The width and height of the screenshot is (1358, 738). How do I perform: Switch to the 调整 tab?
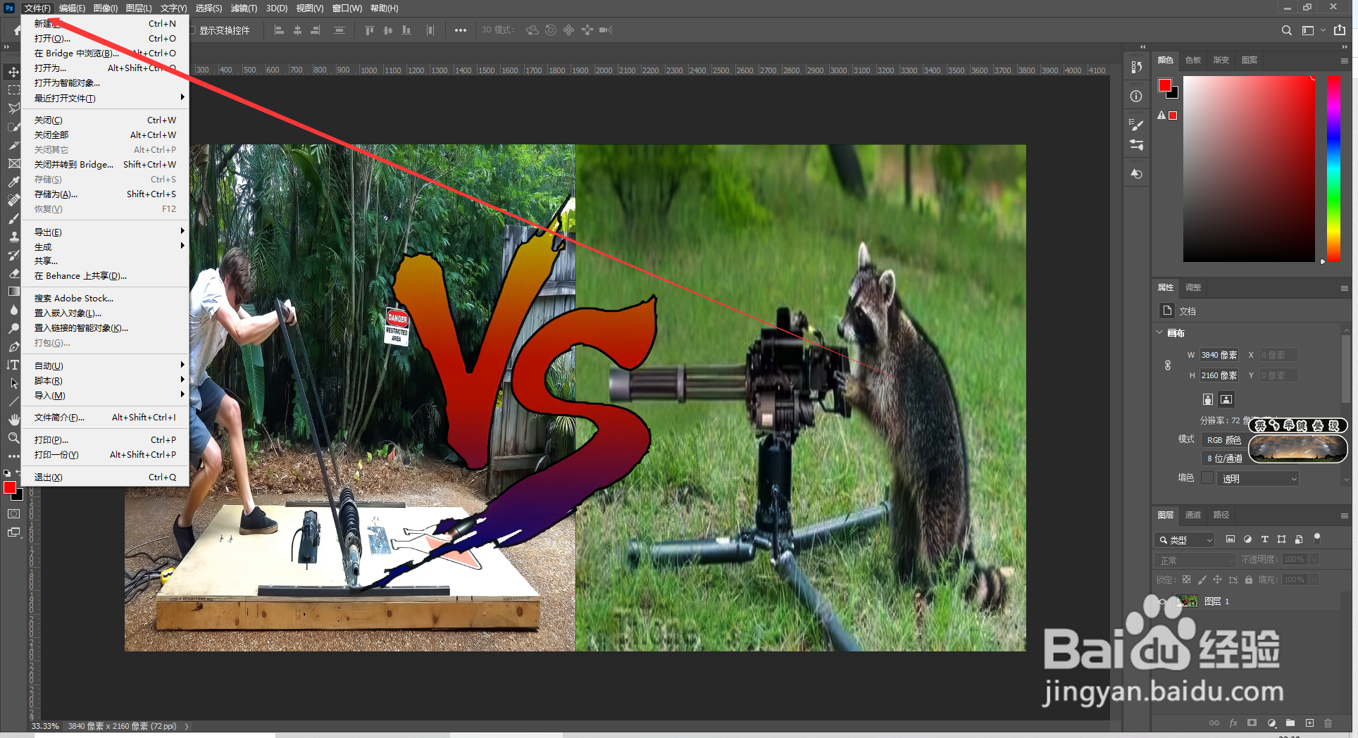coord(1193,287)
